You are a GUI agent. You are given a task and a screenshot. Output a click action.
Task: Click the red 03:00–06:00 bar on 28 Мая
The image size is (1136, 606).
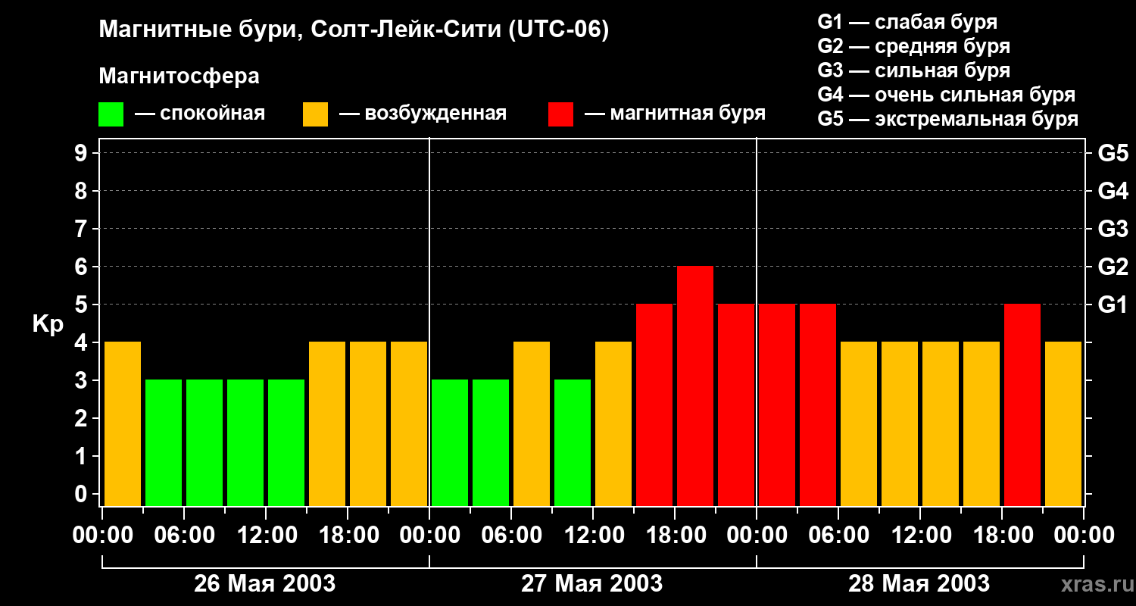click(x=818, y=405)
